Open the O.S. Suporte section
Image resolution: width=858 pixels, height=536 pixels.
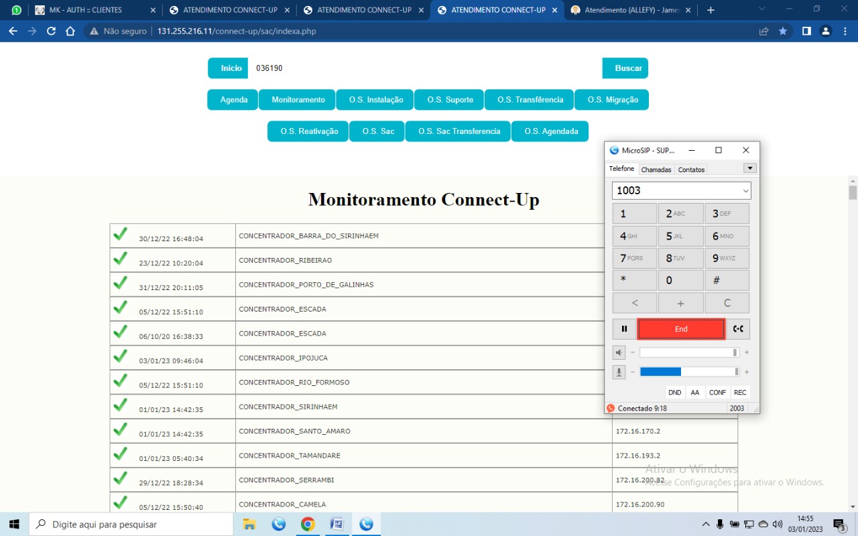click(x=449, y=100)
